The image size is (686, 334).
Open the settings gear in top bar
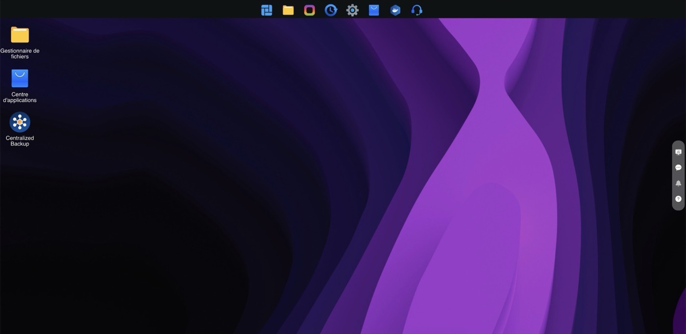(x=352, y=10)
